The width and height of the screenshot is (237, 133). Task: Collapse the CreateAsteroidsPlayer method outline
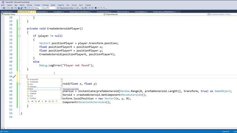click(19, 28)
